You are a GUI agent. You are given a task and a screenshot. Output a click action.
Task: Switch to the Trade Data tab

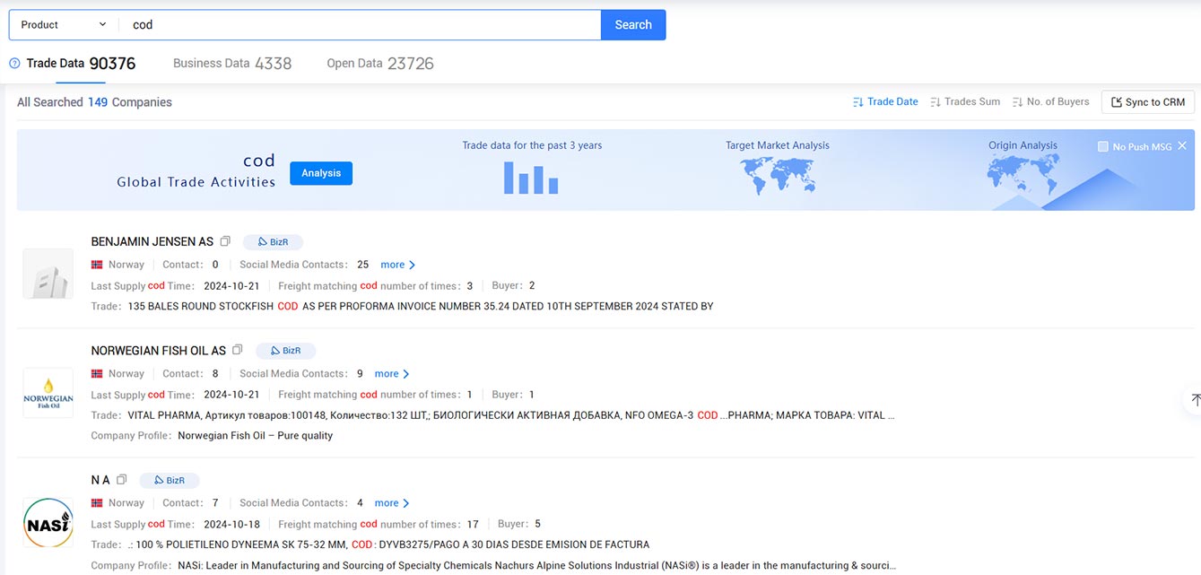coord(81,64)
